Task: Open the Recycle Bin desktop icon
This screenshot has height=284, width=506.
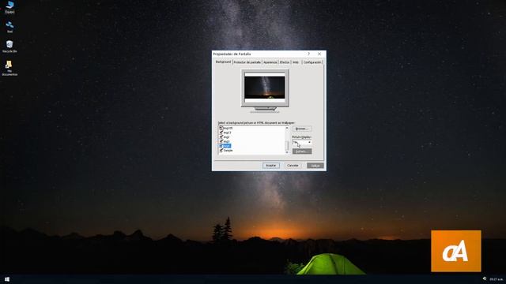Action: click(9, 47)
